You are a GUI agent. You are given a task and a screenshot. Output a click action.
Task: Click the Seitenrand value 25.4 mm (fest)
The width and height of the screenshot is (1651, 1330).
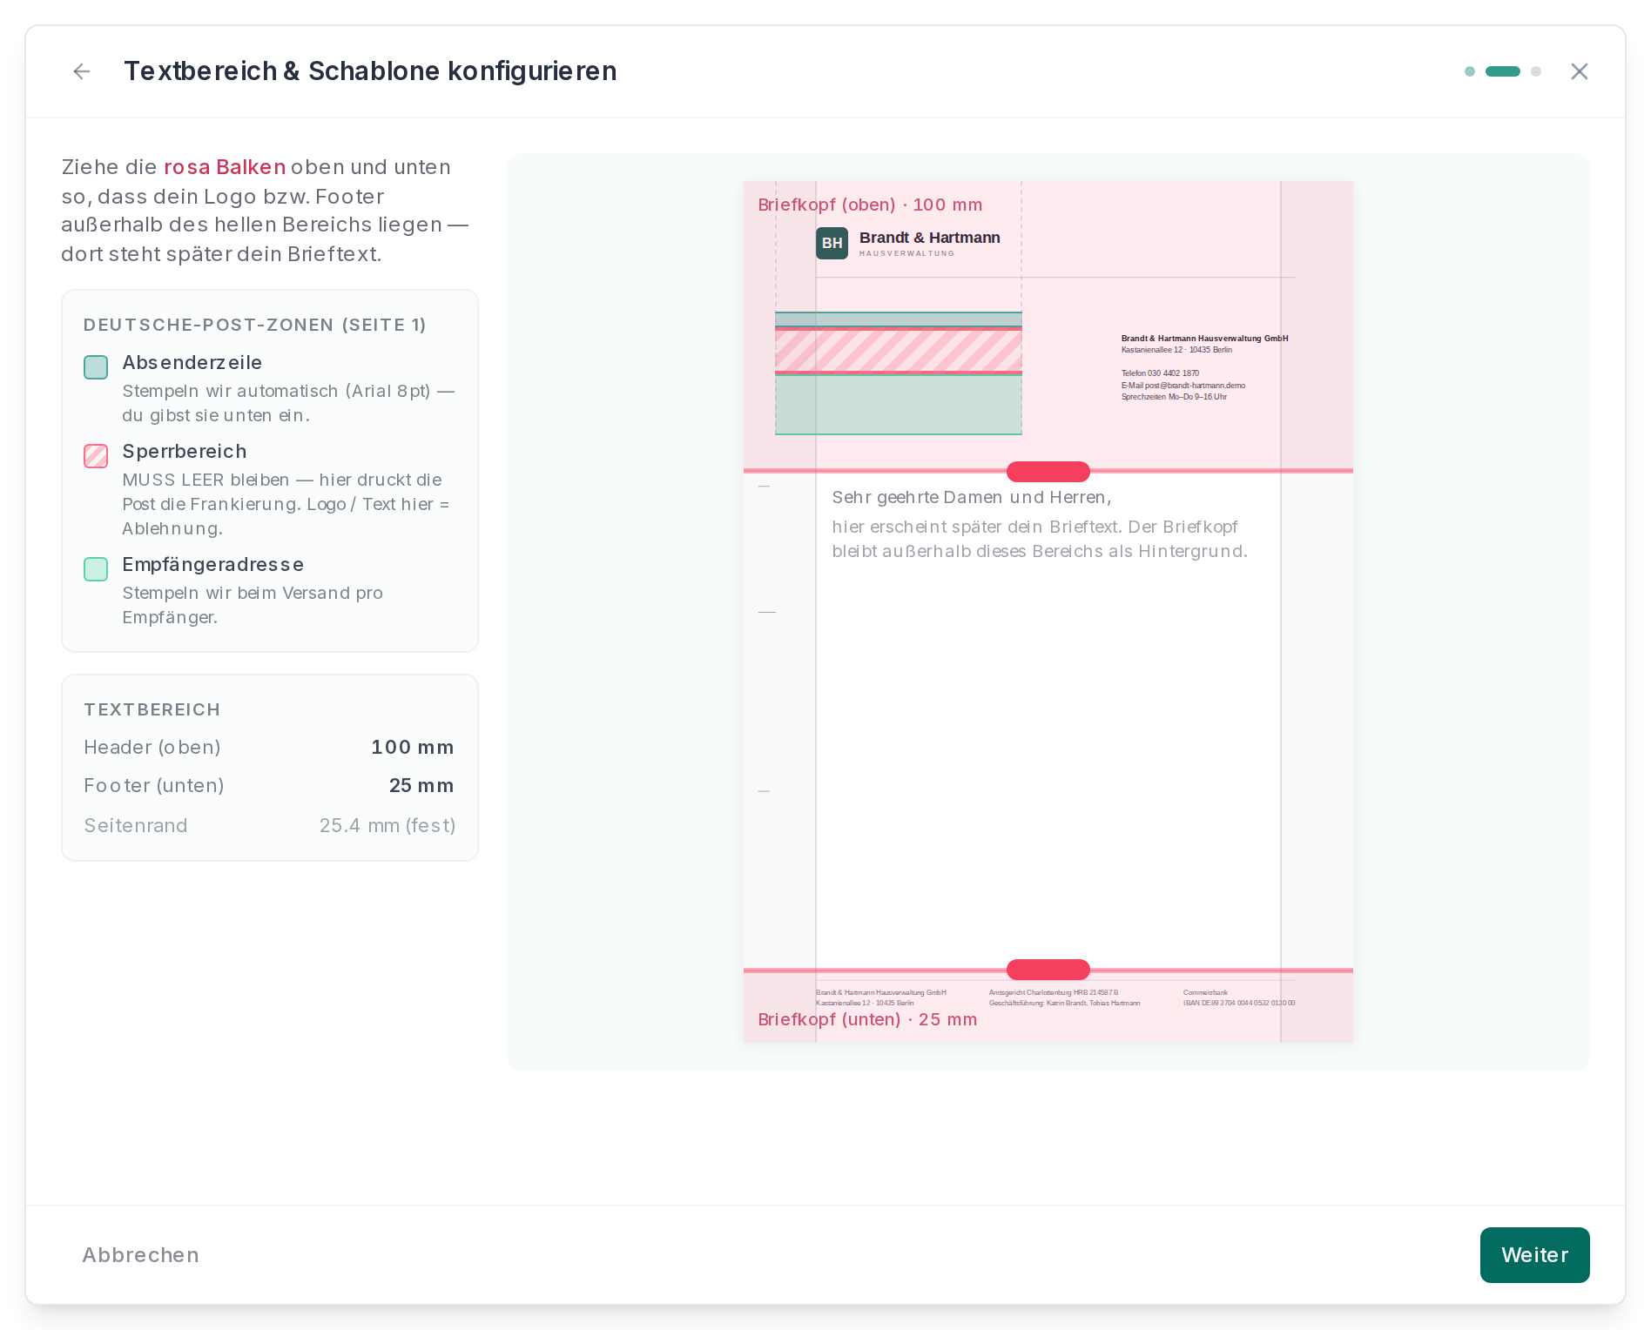click(387, 826)
